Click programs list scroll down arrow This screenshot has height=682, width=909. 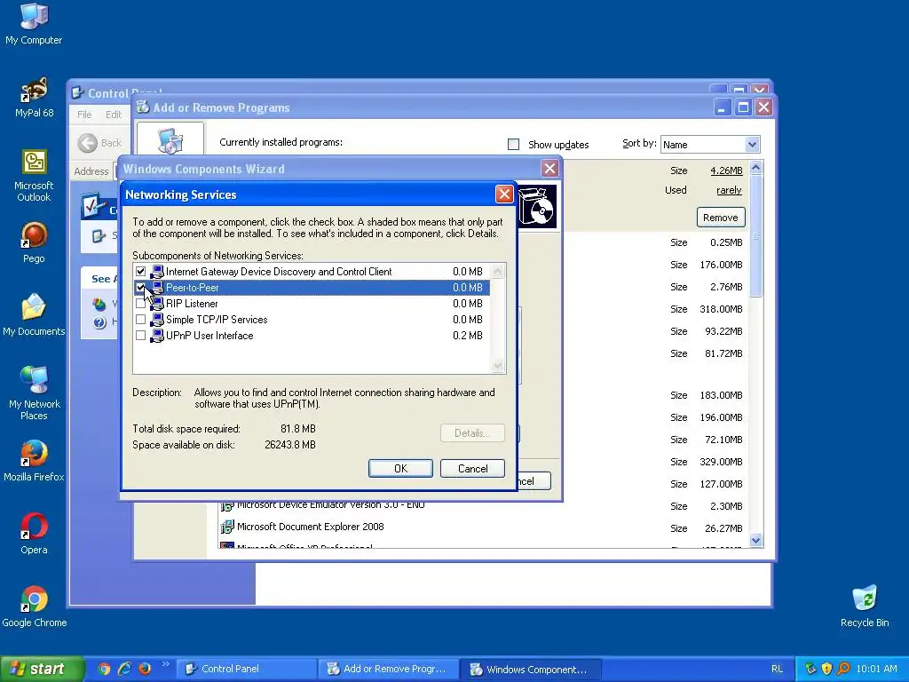coord(756,541)
